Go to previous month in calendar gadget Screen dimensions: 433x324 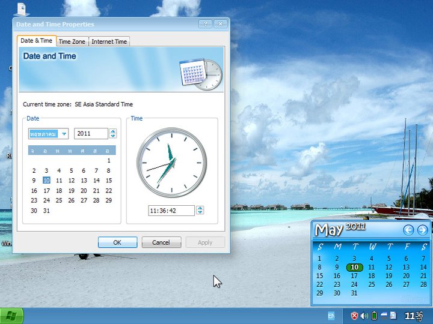point(408,230)
